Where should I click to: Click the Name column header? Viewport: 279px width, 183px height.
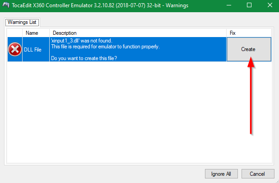click(36, 33)
